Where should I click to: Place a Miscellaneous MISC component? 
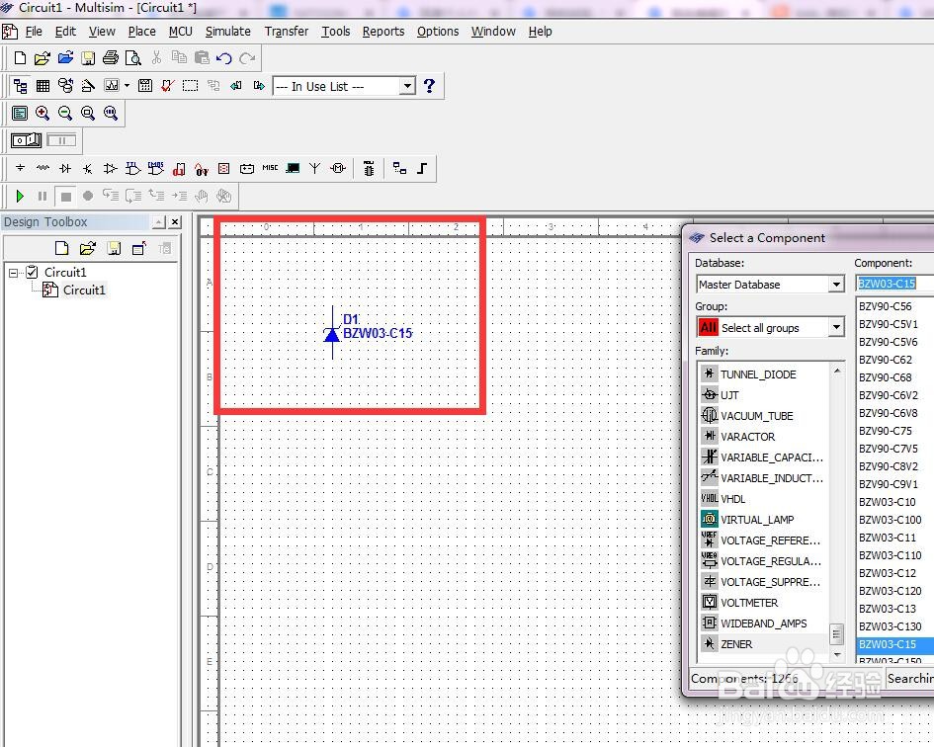[270, 169]
